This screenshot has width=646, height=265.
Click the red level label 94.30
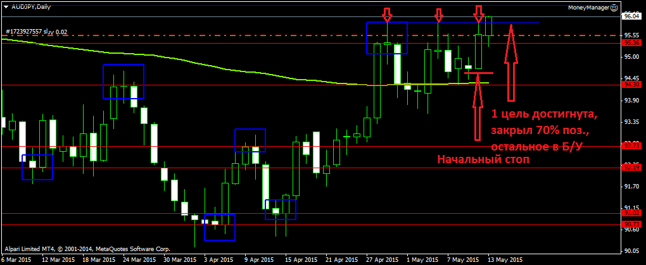631,85
